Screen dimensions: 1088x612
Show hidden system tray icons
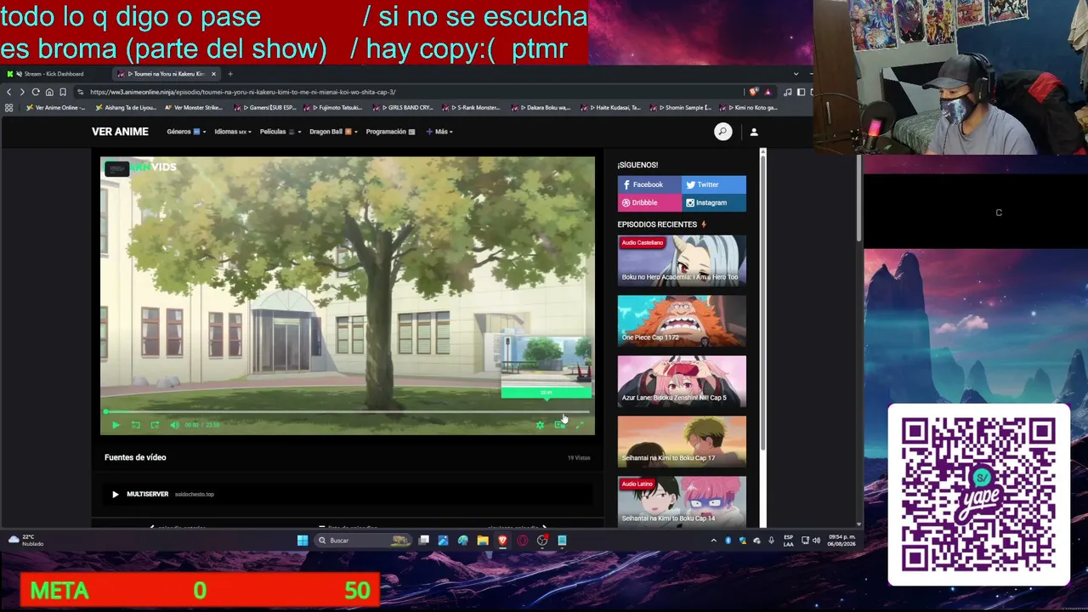[x=713, y=541]
